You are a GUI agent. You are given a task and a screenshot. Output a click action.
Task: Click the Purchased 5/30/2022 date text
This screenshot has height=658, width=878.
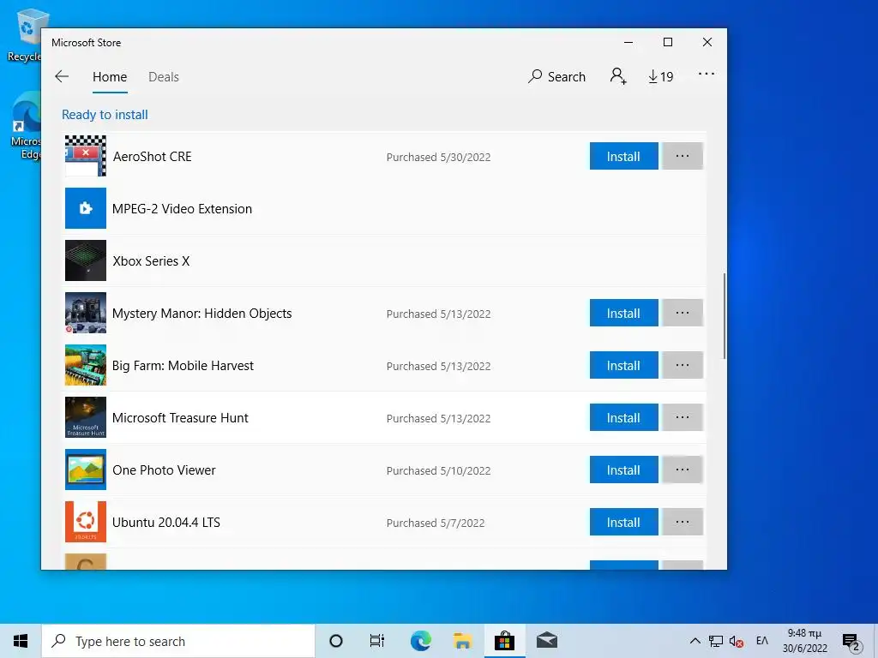(x=438, y=158)
